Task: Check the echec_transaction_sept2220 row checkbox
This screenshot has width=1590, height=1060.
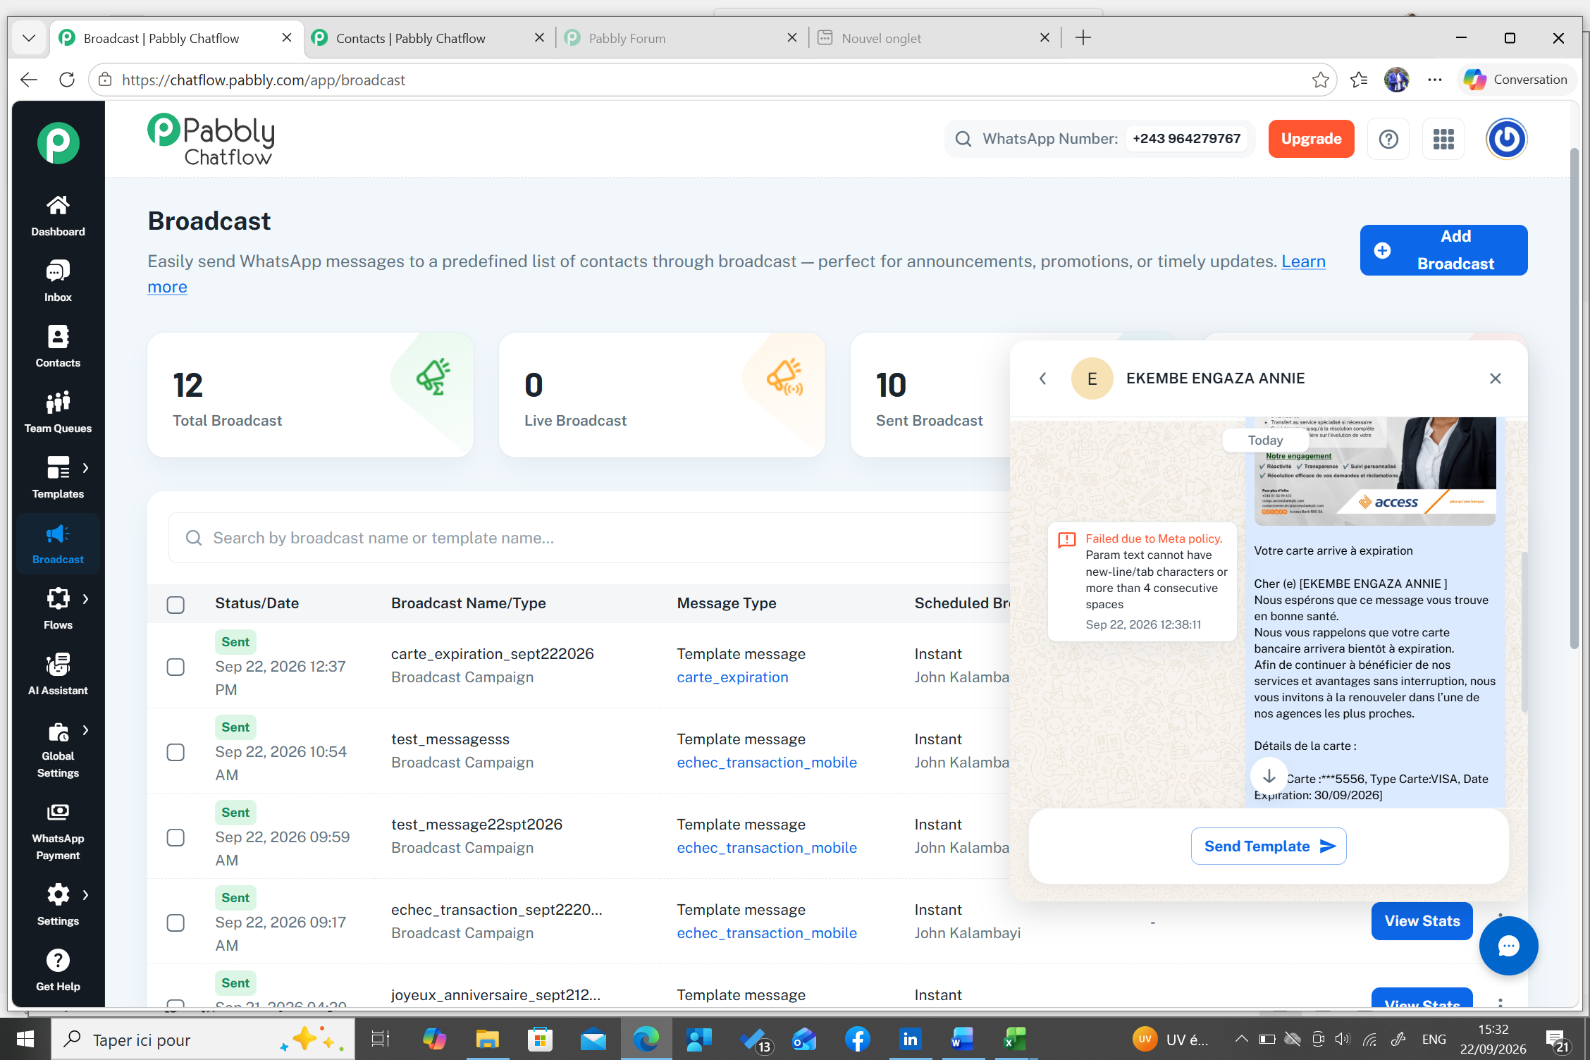Action: [175, 923]
